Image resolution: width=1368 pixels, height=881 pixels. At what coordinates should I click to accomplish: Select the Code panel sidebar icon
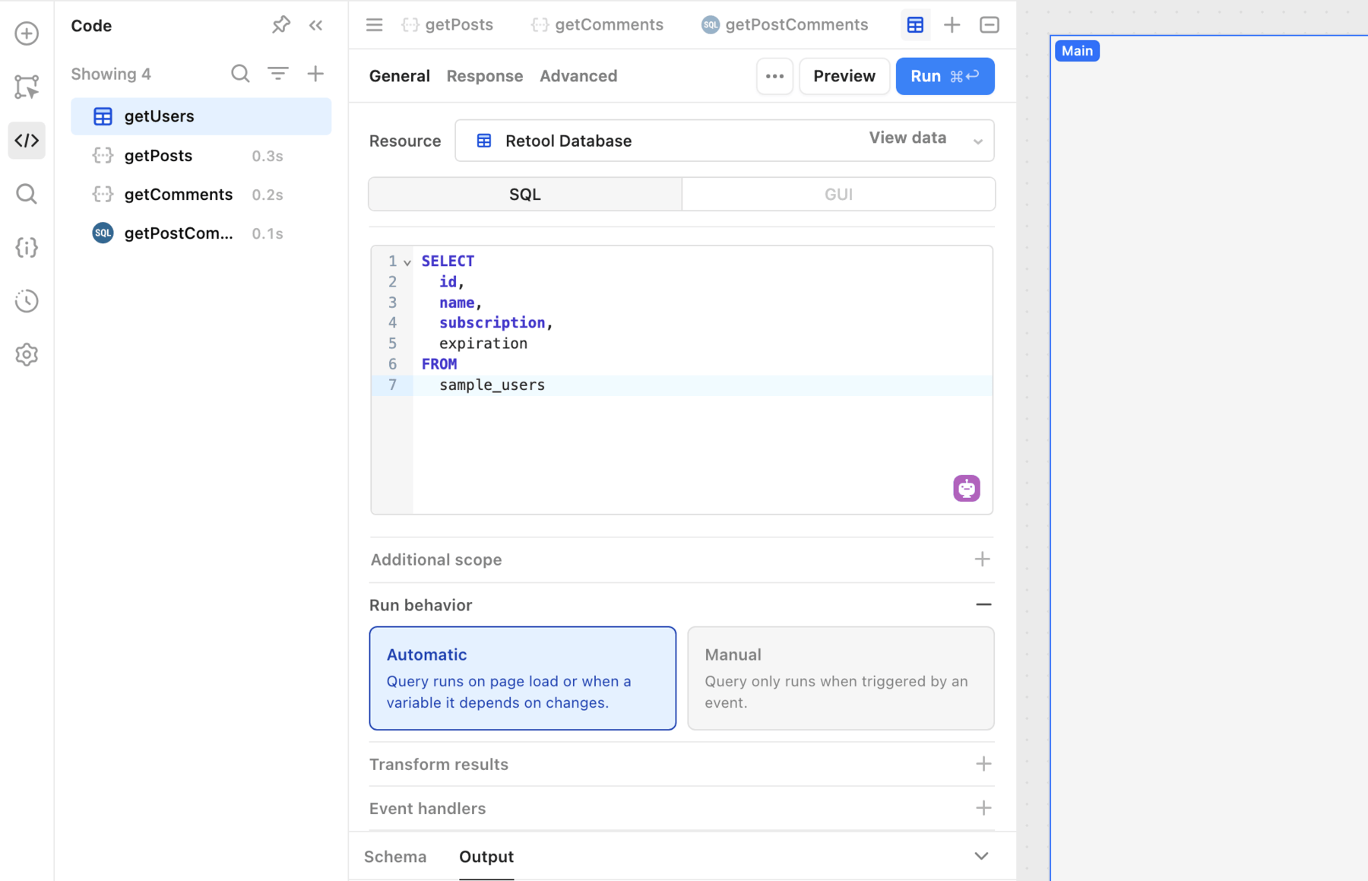27,141
